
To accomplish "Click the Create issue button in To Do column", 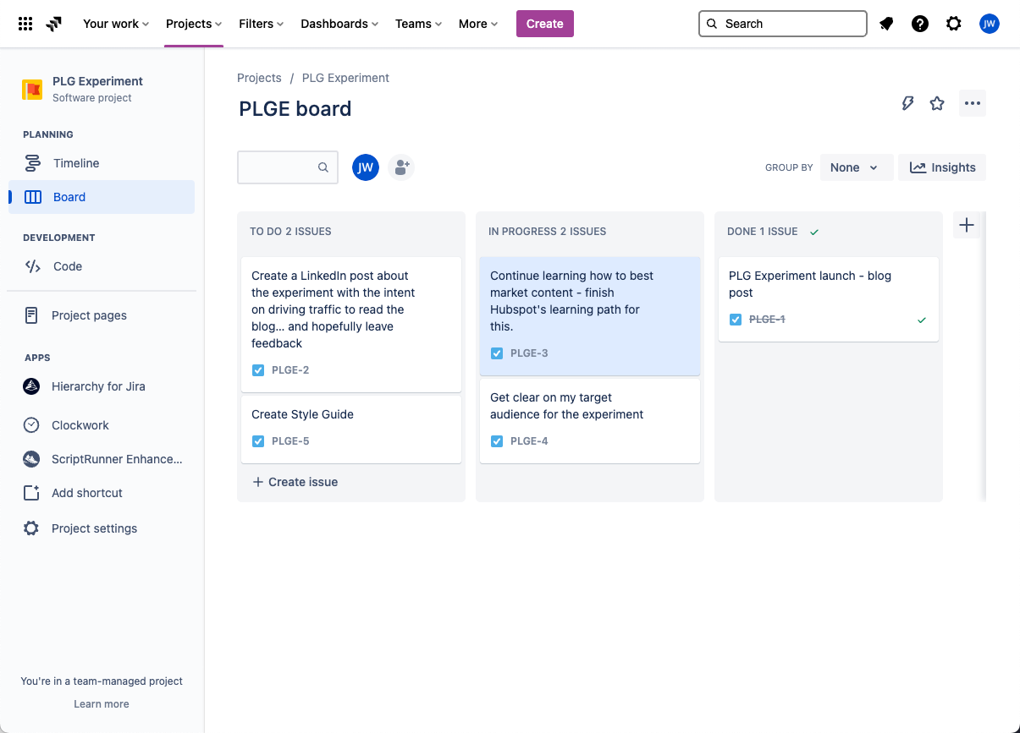I will pos(295,481).
